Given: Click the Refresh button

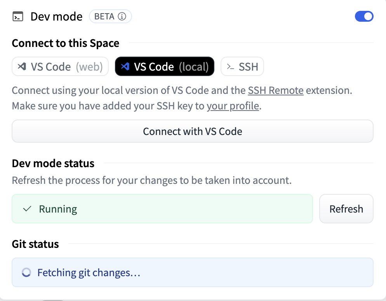Looking at the screenshot, I should (346, 209).
